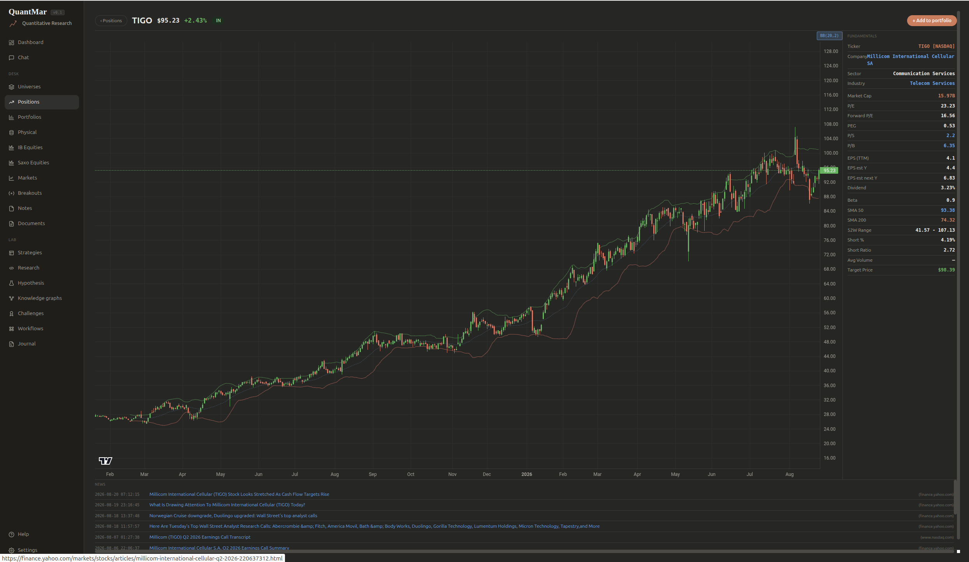Click the QuantMar trend arrow logo icon
The image size is (969, 562).
(13, 24)
